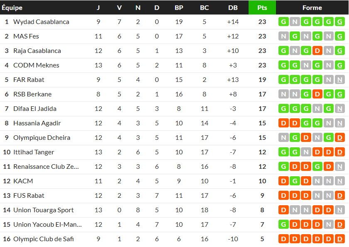This screenshot has width=349, height=247.
Task: Click the DB column header
Action: point(233,8)
